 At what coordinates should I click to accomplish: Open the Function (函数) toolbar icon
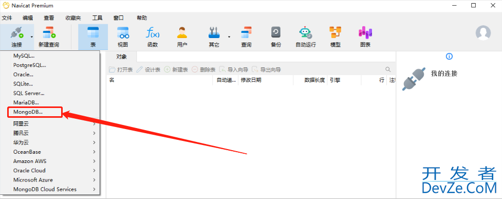(x=153, y=33)
